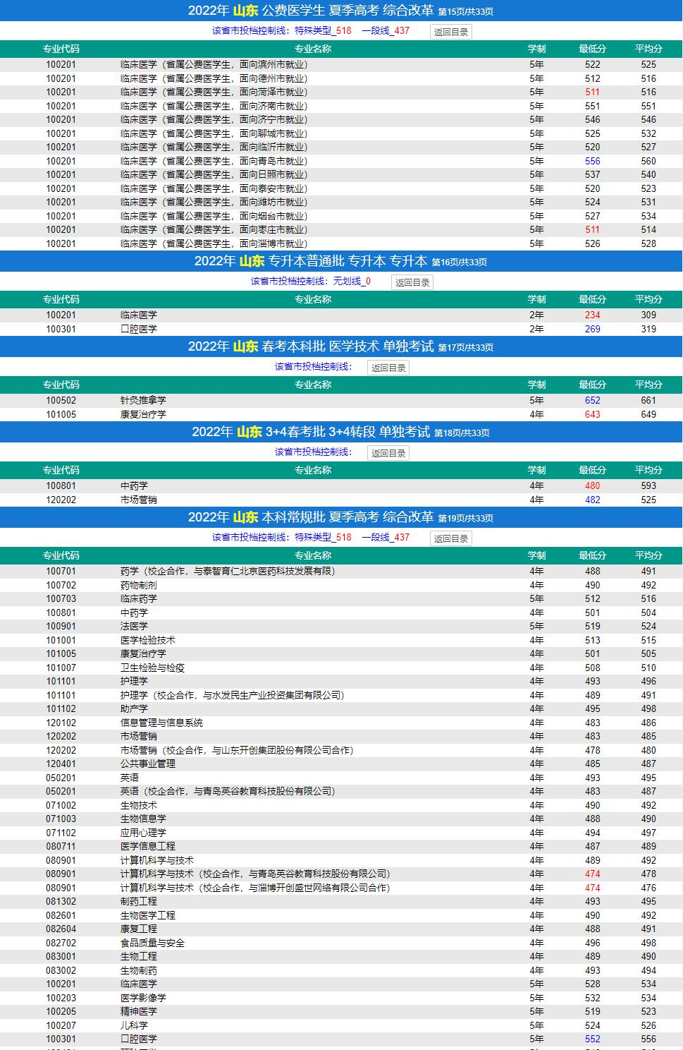This screenshot has width=683, height=1050.
Task: Open 特殊类型_518 link on page 15 section
Action: pyautogui.click(x=323, y=31)
